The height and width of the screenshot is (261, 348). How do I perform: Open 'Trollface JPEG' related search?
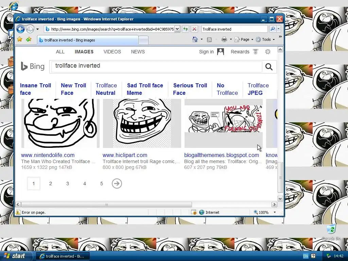coord(258,89)
